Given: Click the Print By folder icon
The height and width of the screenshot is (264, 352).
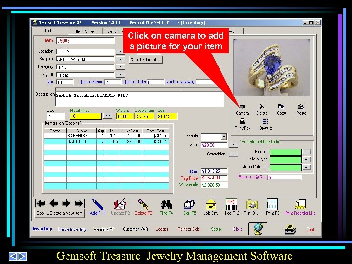Looking at the screenshot, I should 252,204.
